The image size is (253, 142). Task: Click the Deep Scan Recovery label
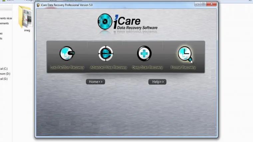147,67
